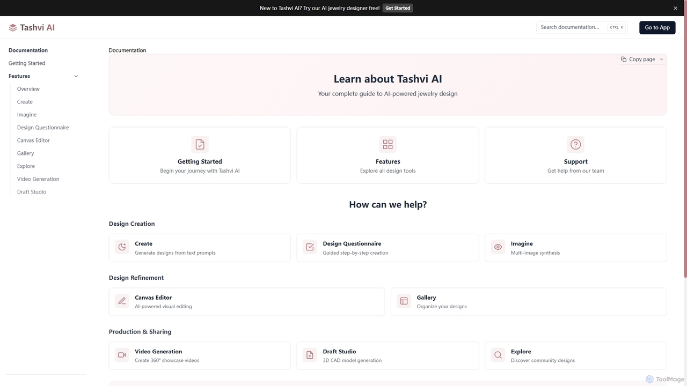This screenshot has height=386, width=687.
Task: Open the Imagine card title
Action: coord(522,243)
